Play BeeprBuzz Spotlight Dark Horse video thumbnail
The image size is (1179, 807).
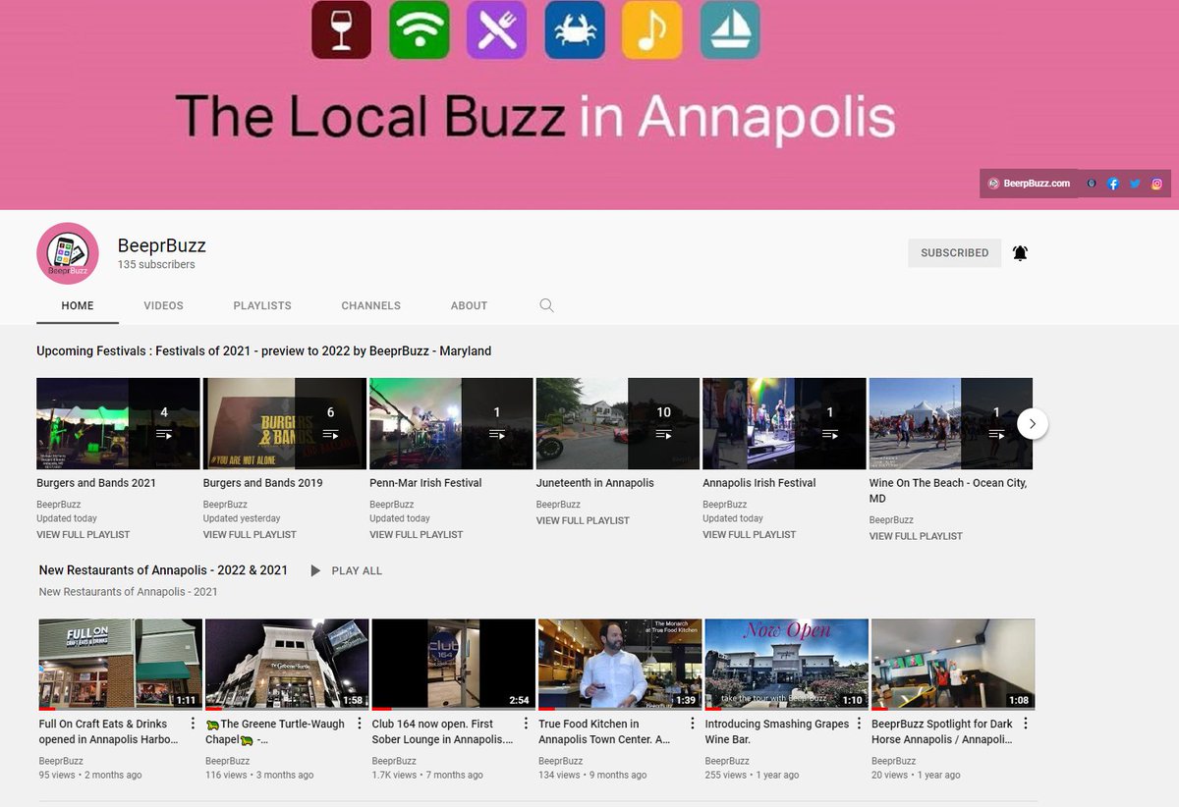pyautogui.click(x=953, y=665)
